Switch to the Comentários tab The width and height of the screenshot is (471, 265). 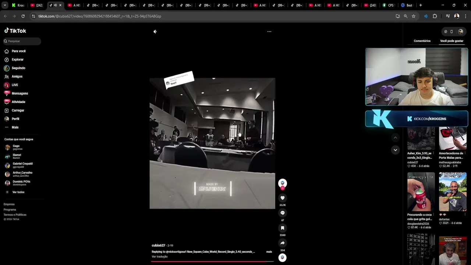(422, 41)
